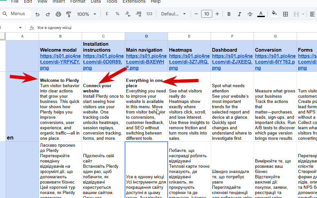Open Dashboard link di-ZJXEEQ.png
Screen dimensions: 317x198
tap(232, 62)
